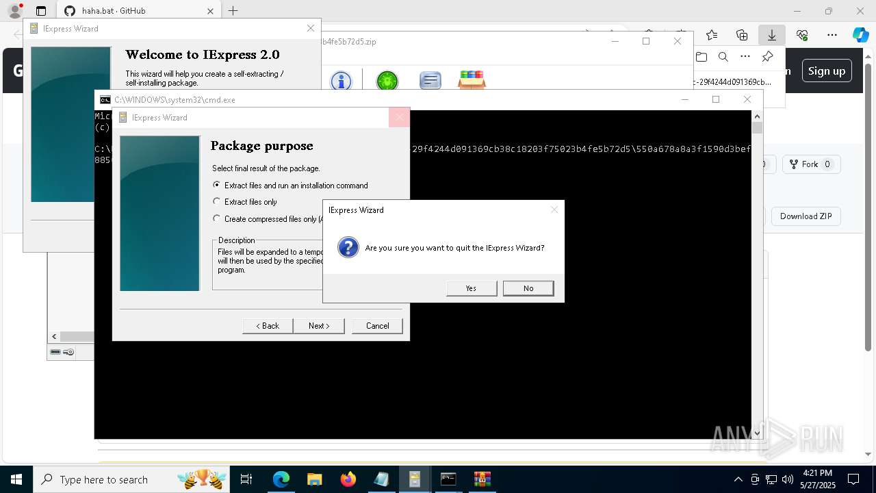Image resolution: width=876 pixels, height=493 pixels.
Task: Open network icon in system tray
Action: [x=771, y=479]
